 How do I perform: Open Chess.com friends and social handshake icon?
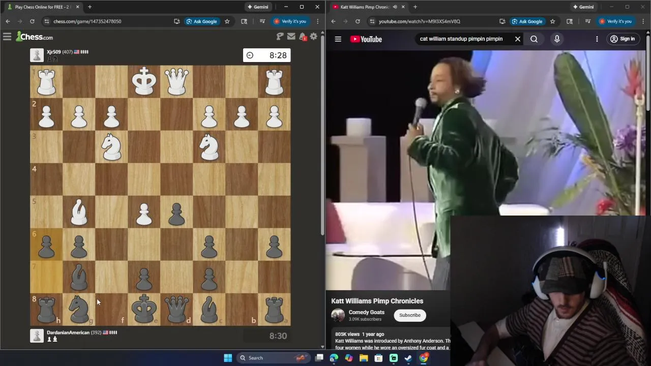[280, 37]
